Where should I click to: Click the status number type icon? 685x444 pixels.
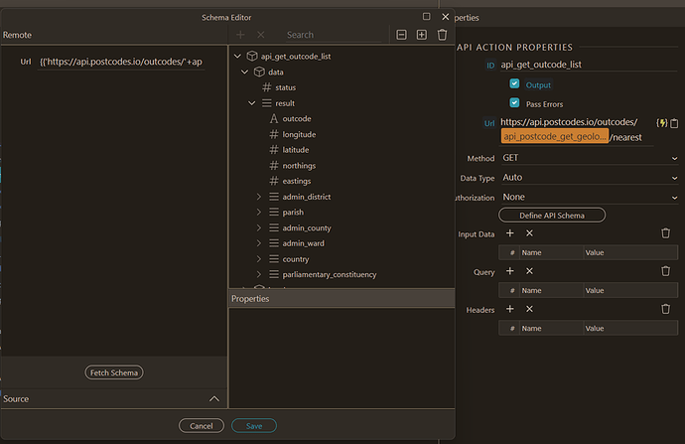(x=266, y=87)
